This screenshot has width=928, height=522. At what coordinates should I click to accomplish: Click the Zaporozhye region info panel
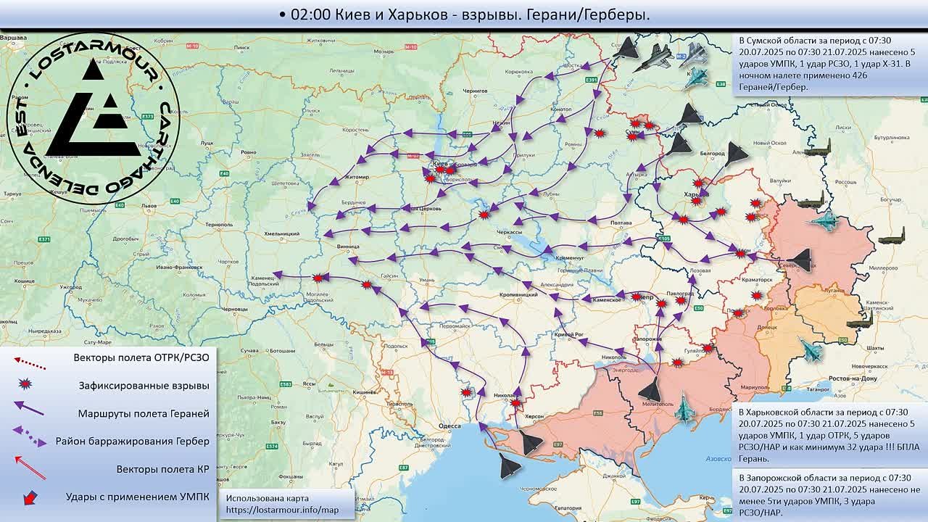(x=831, y=495)
